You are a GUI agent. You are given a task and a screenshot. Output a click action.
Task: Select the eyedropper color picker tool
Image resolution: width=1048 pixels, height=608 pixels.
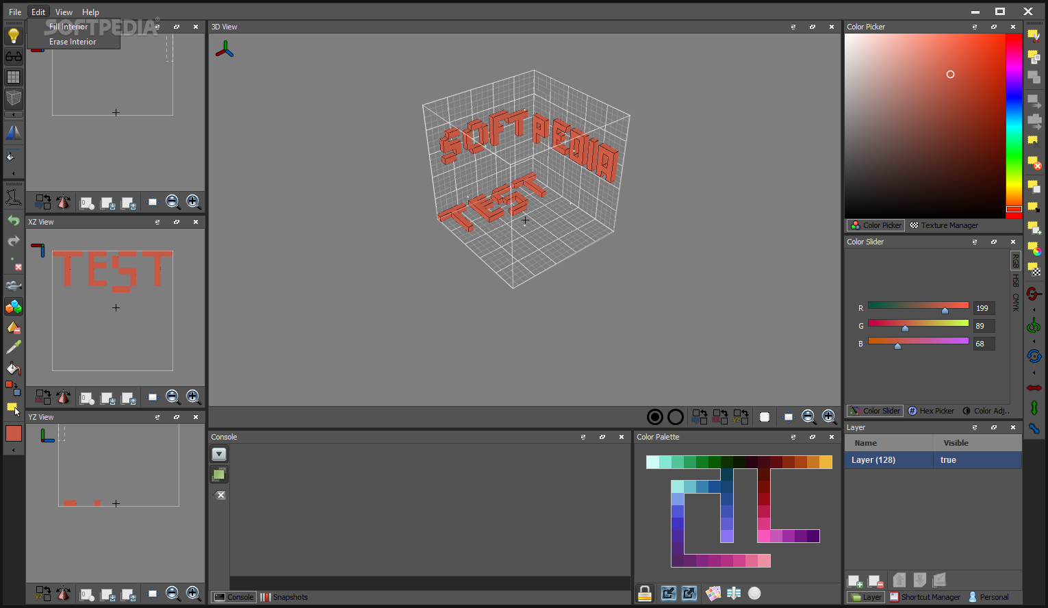coord(14,348)
